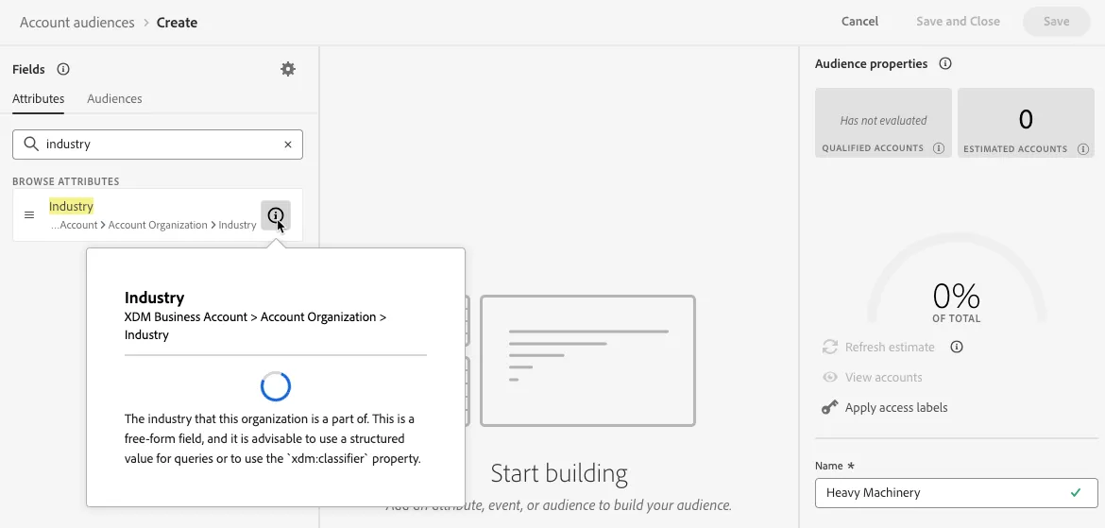This screenshot has height=528, width=1105.
Task: Click the industry search field
Action: click(x=157, y=144)
